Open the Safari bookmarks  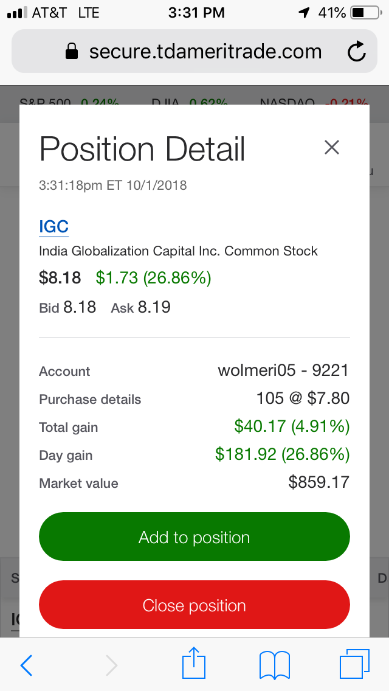pyautogui.click(x=275, y=665)
